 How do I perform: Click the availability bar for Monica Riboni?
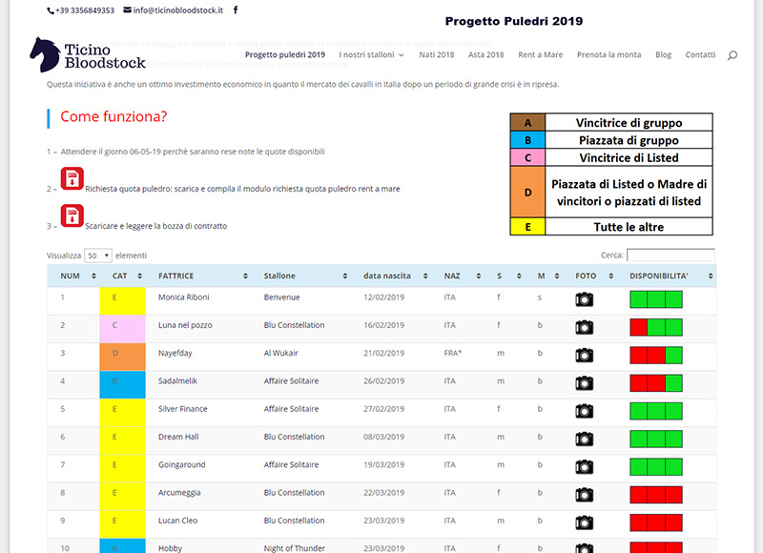tap(656, 299)
